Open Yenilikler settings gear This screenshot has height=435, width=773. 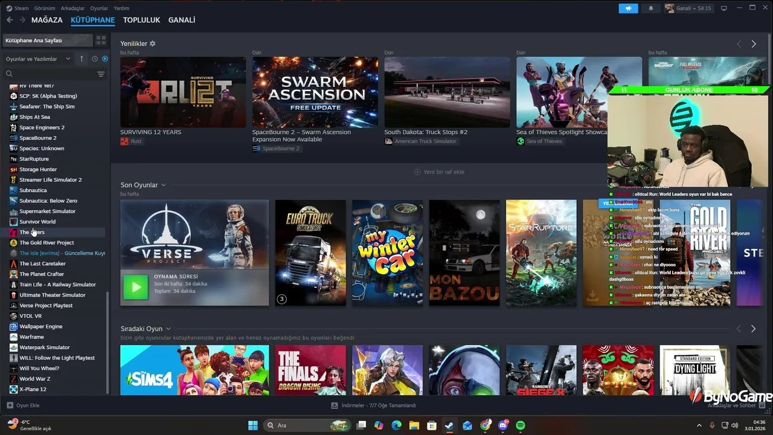[x=153, y=43]
